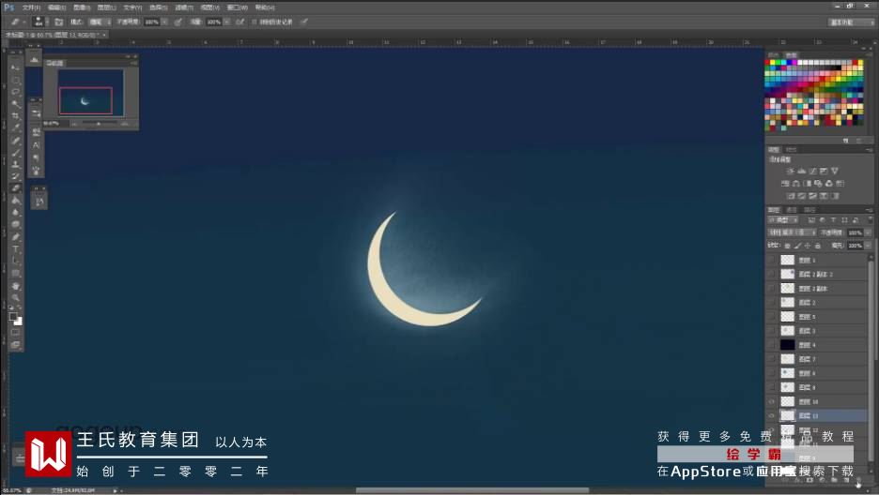The height and width of the screenshot is (495, 879).
Task: Select the Eraser tool in toolbox
Action: [x=16, y=188]
